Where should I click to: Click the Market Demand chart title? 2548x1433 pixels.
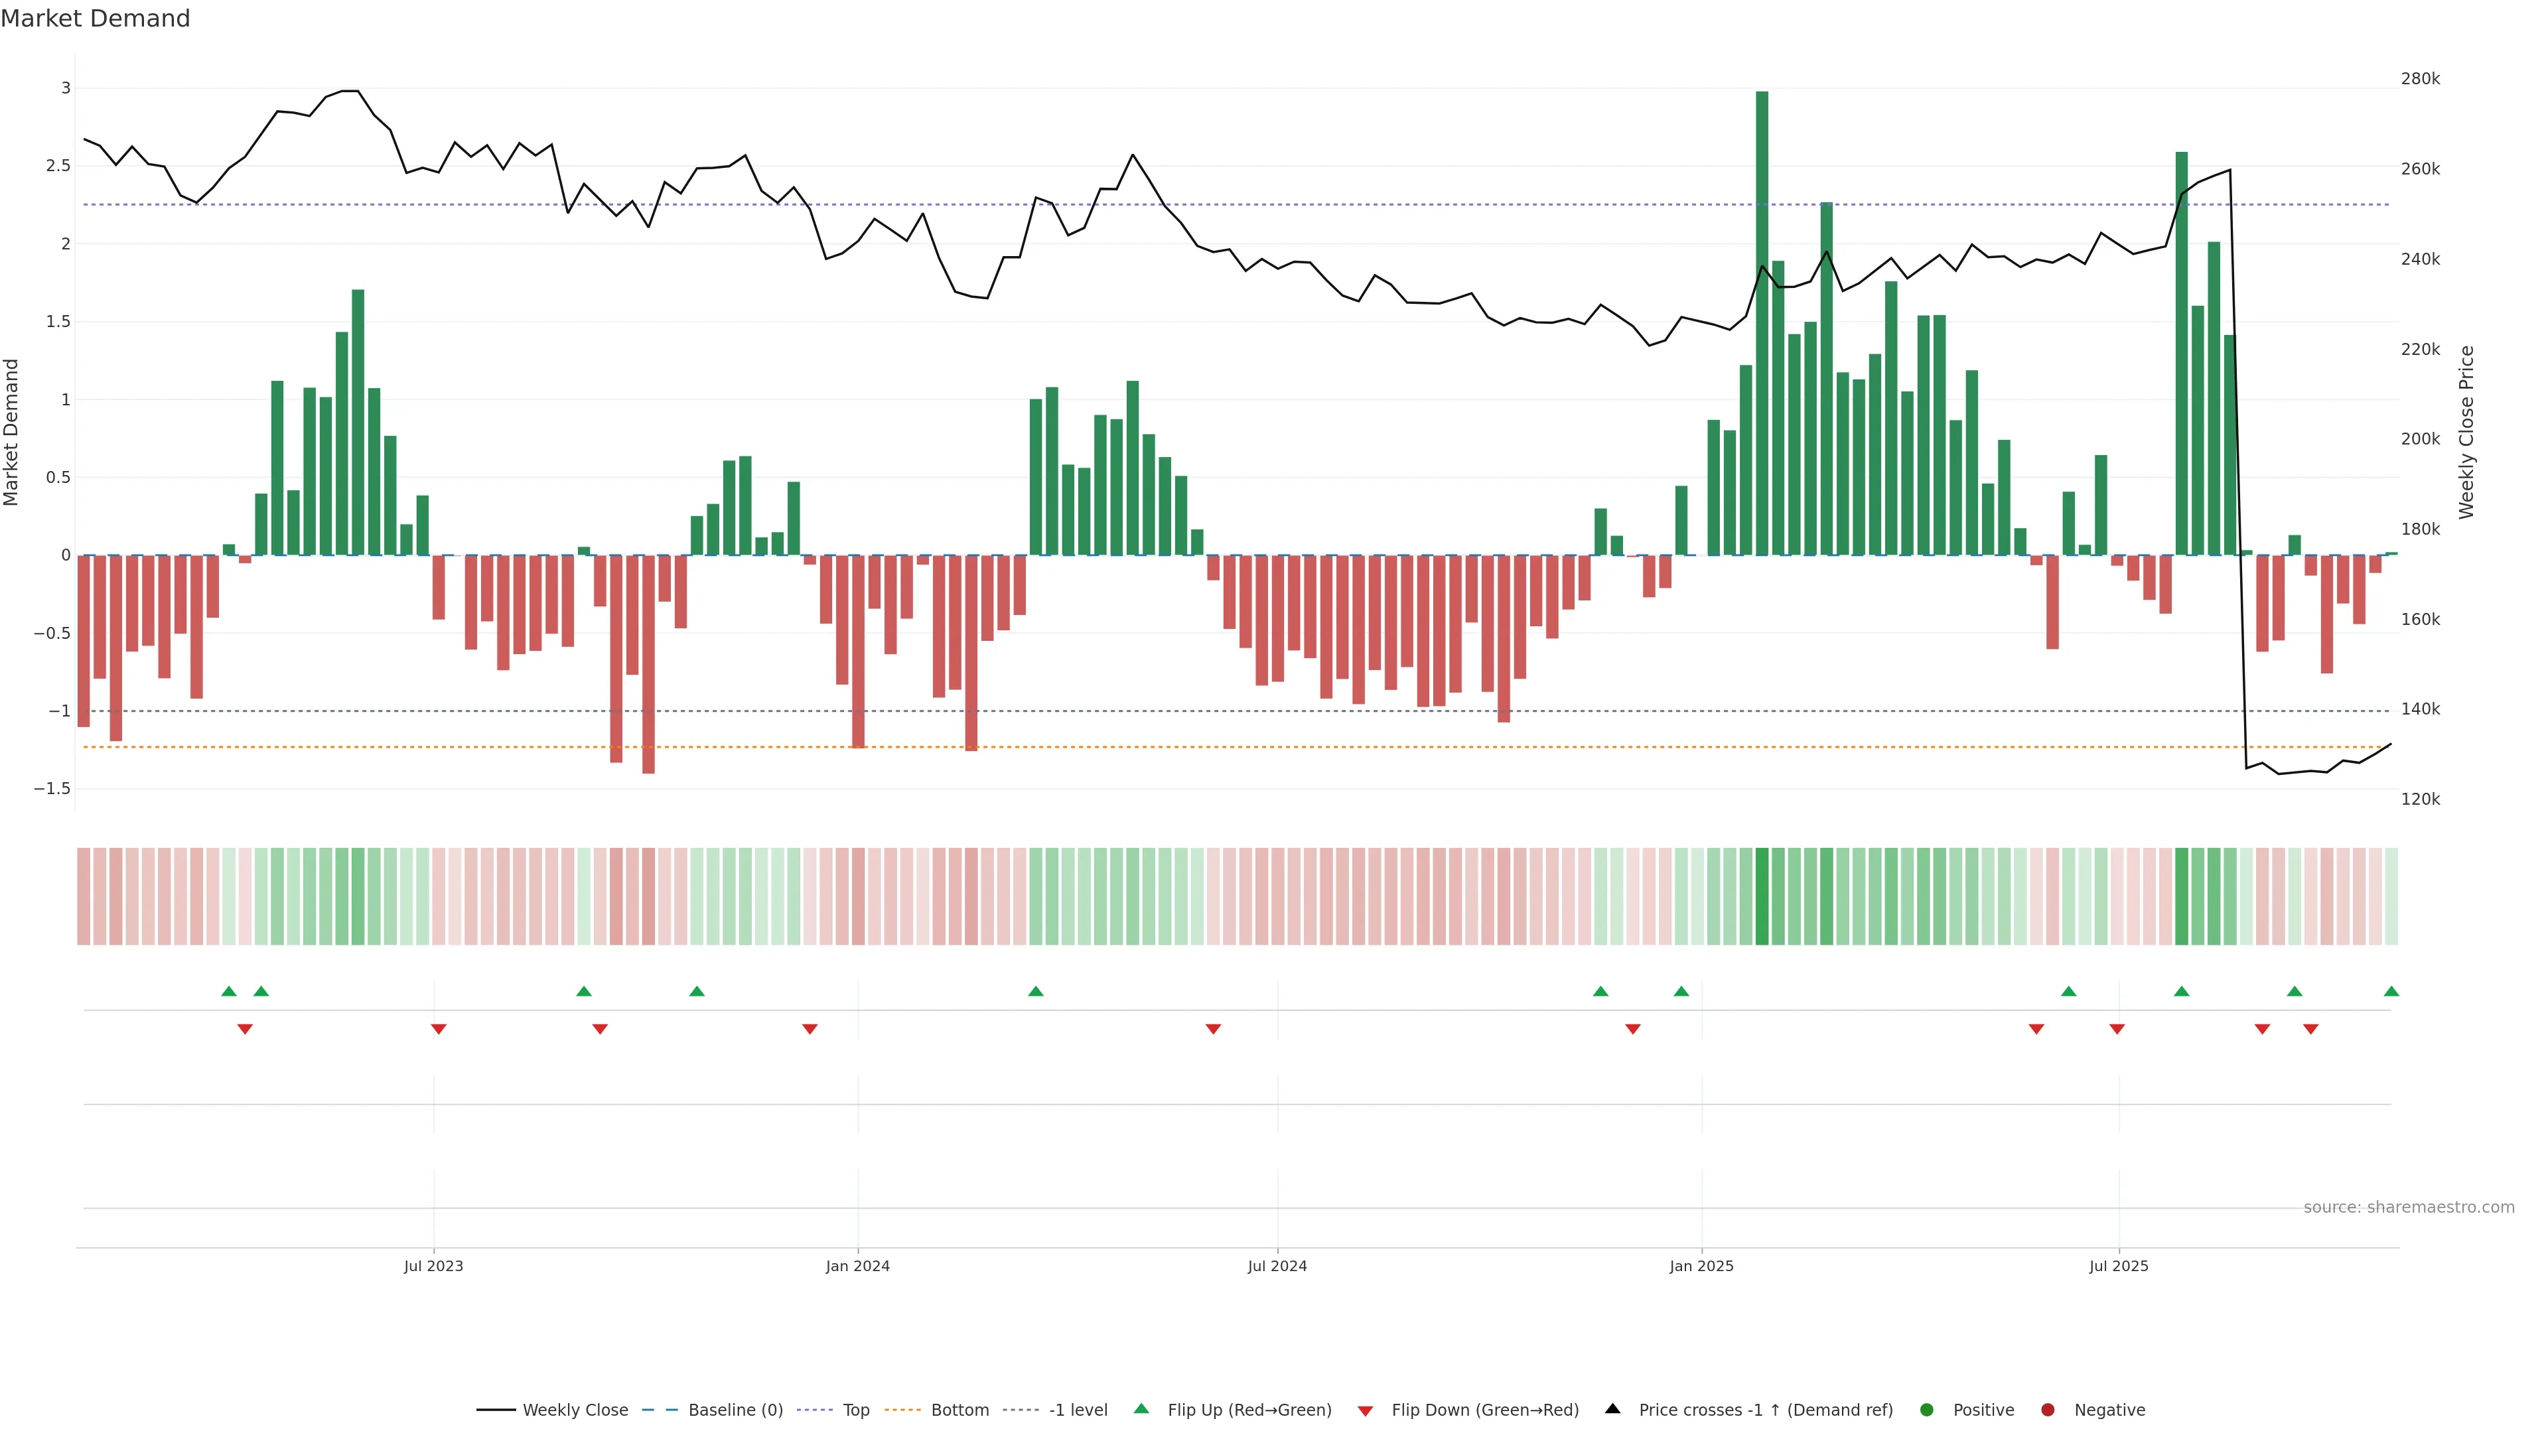[x=95, y=19]
